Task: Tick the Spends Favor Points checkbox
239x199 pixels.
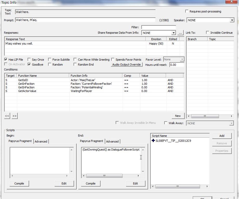Action: pos(113,59)
